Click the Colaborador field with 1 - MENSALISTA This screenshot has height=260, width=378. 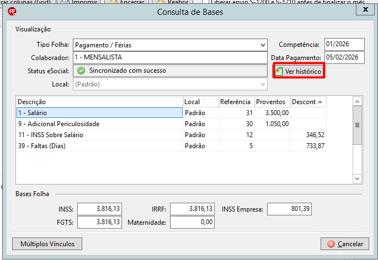170,57
